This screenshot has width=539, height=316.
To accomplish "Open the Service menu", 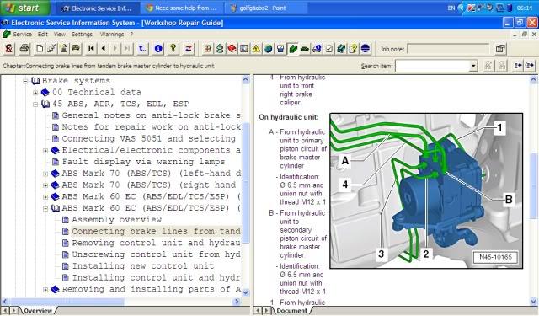I will pos(22,34).
